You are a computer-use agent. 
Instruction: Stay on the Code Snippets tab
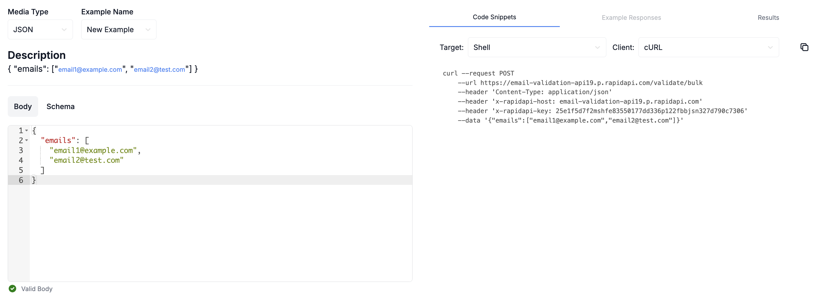pyautogui.click(x=494, y=17)
